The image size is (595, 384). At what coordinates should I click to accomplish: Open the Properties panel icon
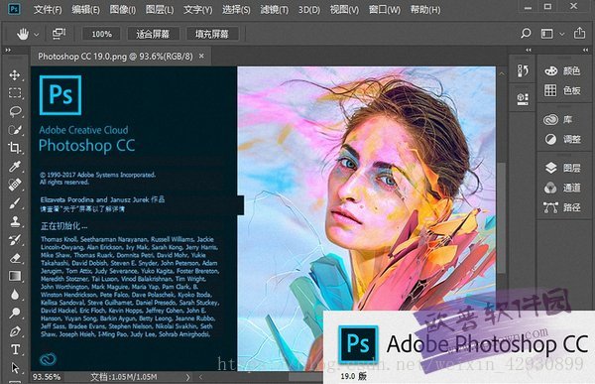pyautogui.click(x=523, y=99)
